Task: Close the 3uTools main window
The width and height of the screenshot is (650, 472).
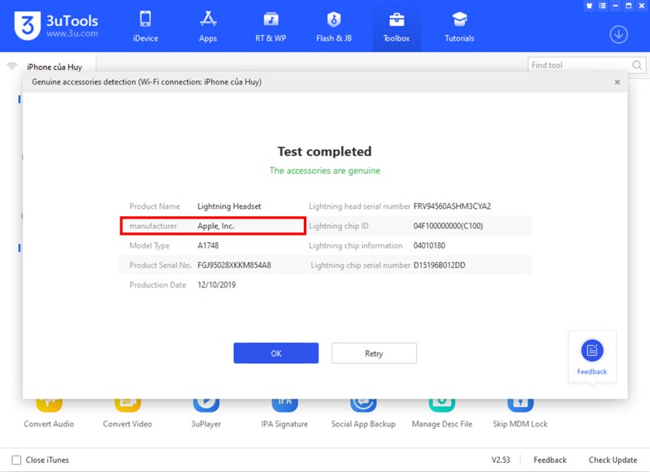Action: click(x=642, y=6)
